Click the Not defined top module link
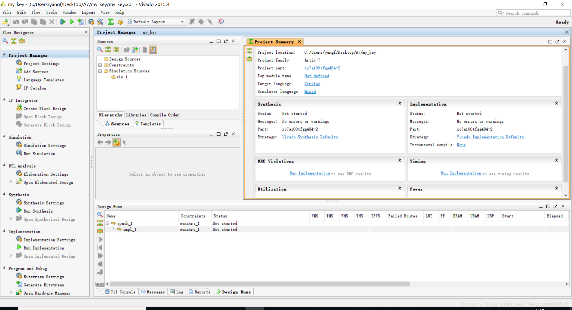The image size is (572, 310). pyautogui.click(x=317, y=76)
